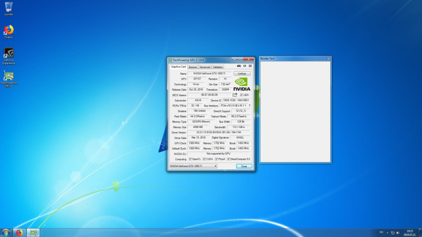
Task: Click the DirectX Support value 12 (12_1)
Action: click(241, 111)
